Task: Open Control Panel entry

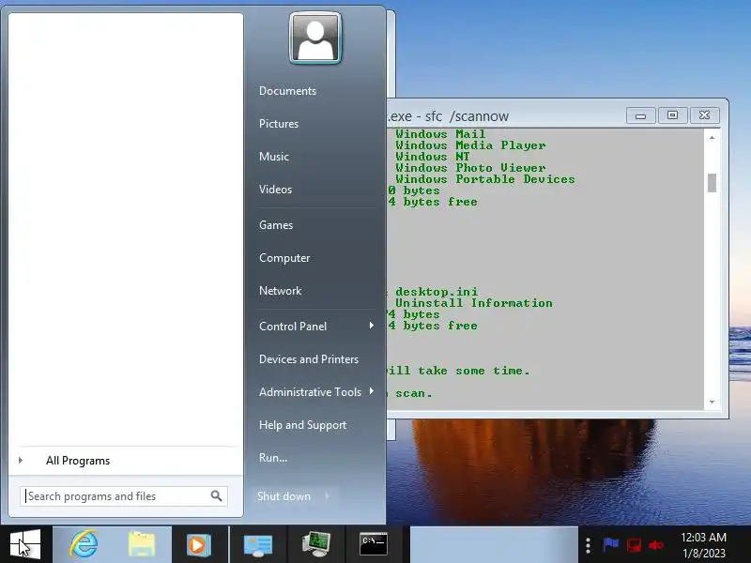Action: point(293,327)
